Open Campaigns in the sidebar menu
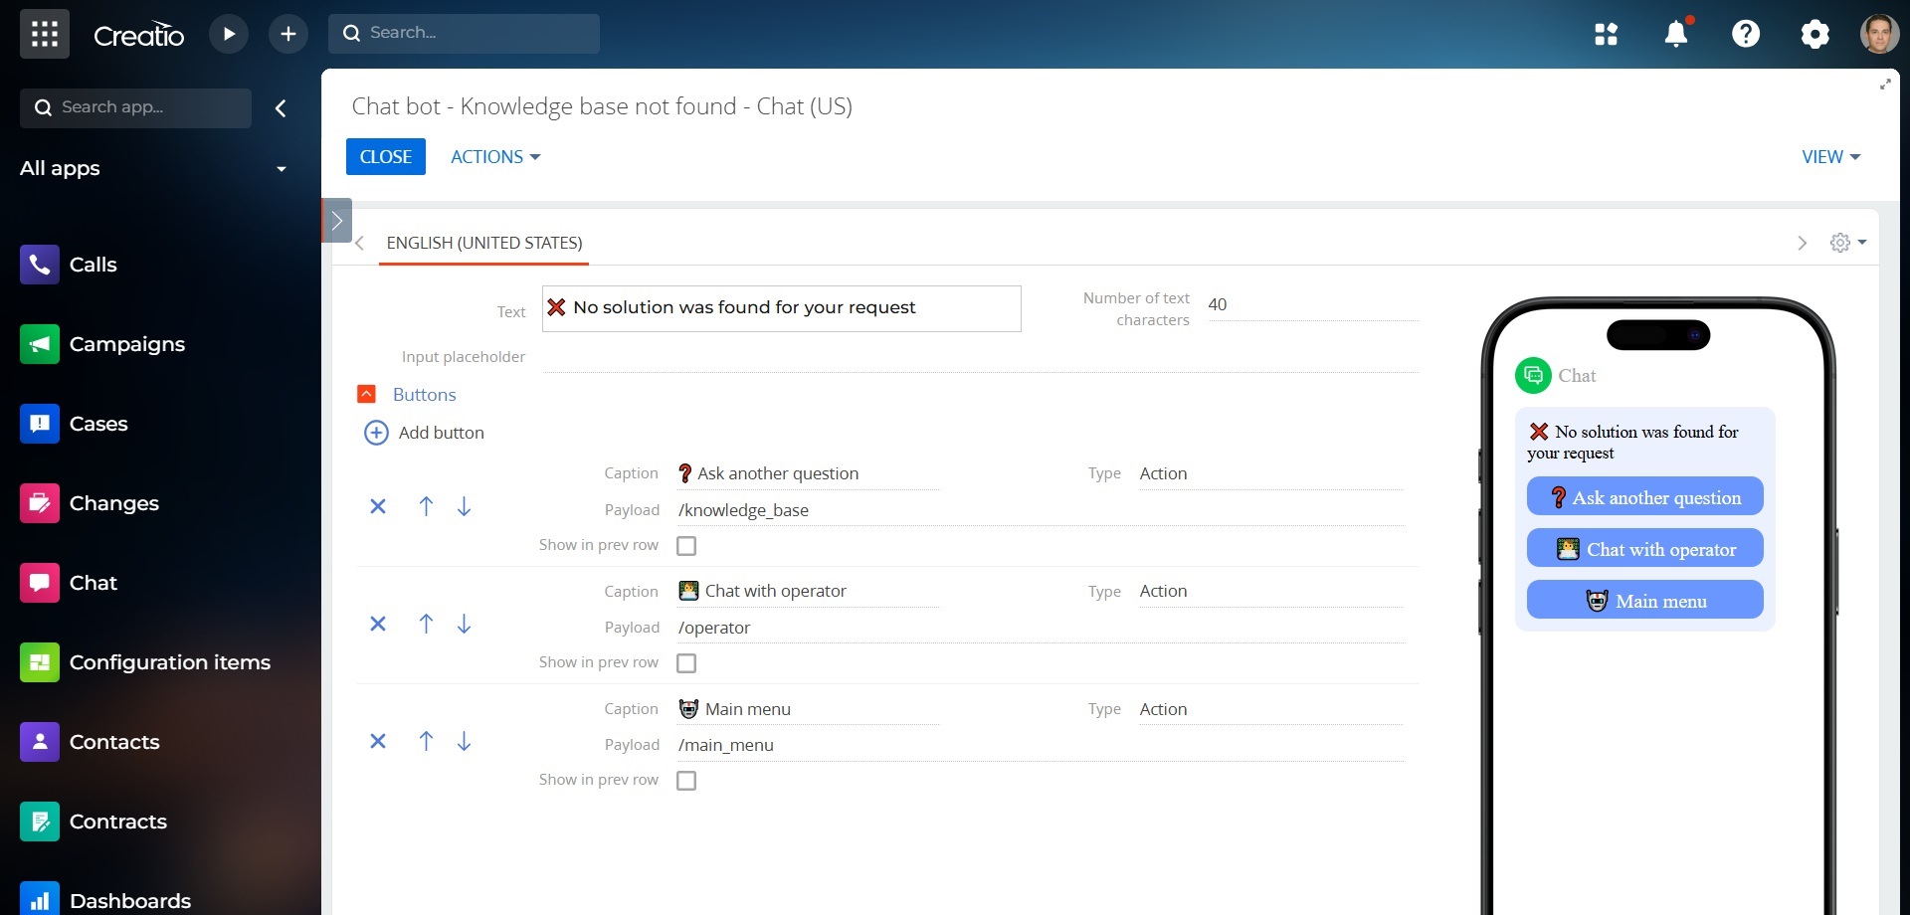Viewport: 1910px width, 915px height. pos(127,344)
